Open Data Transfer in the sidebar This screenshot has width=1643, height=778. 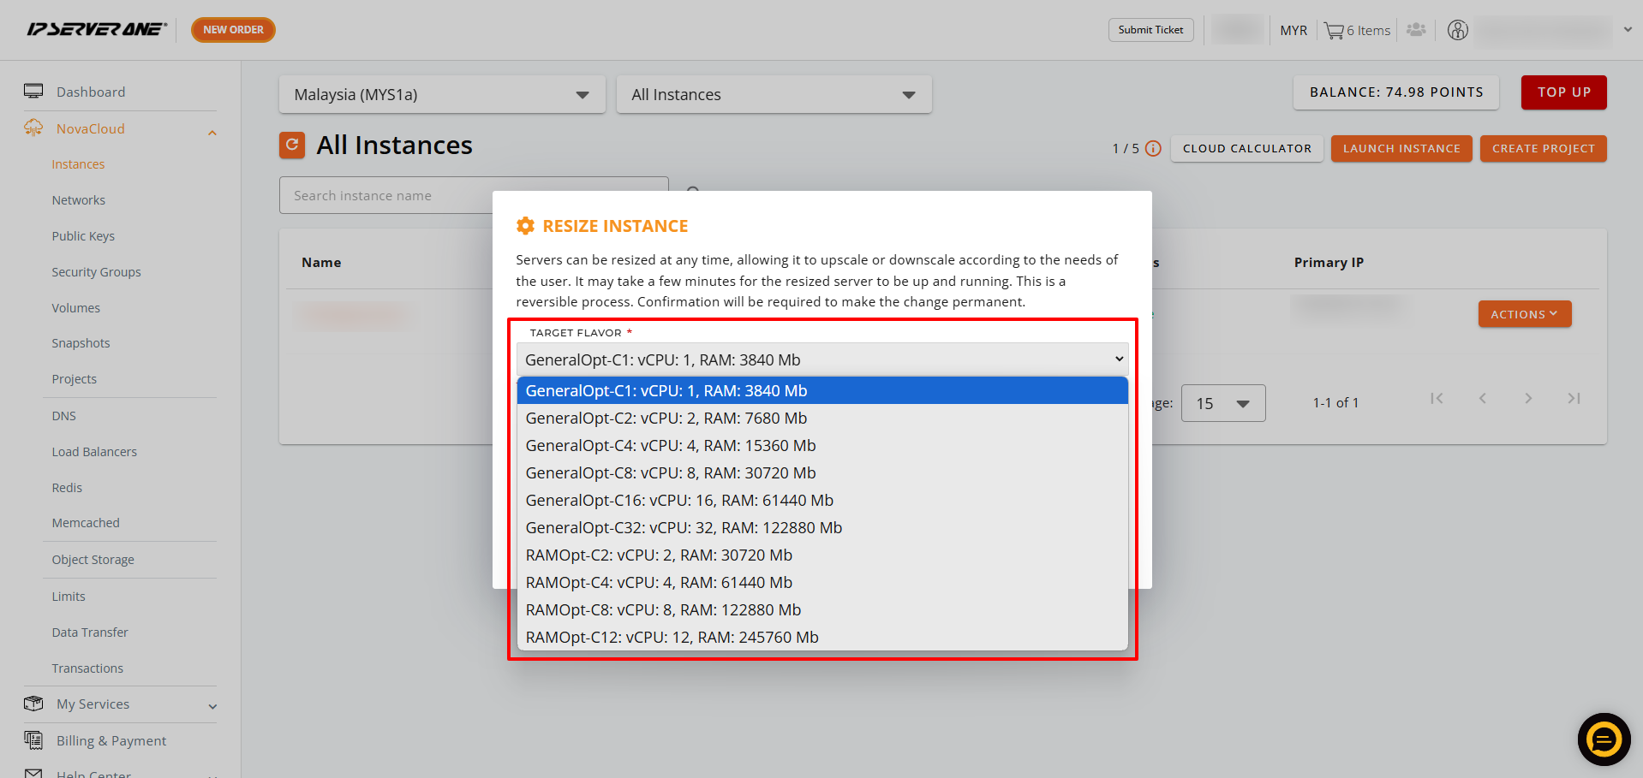90,632
